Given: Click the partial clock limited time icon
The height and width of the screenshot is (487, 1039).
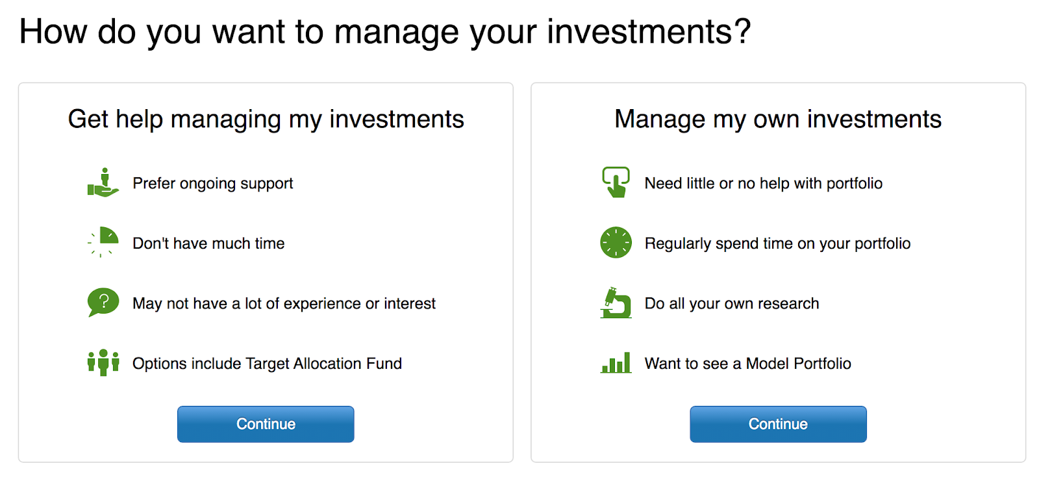Looking at the screenshot, I should click(104, 242).
